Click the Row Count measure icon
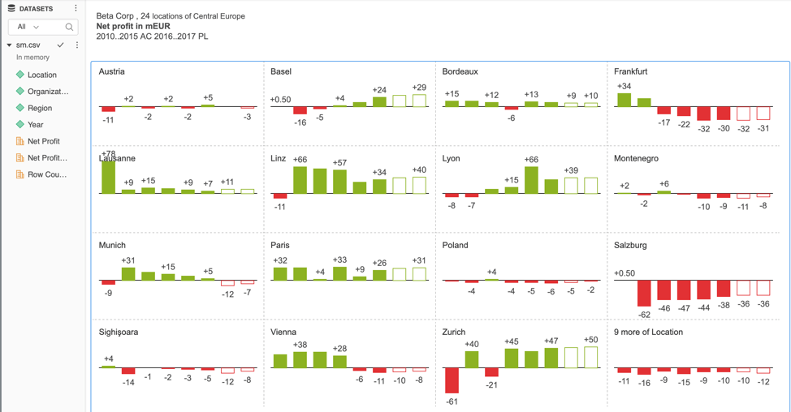 coord(20,174)
